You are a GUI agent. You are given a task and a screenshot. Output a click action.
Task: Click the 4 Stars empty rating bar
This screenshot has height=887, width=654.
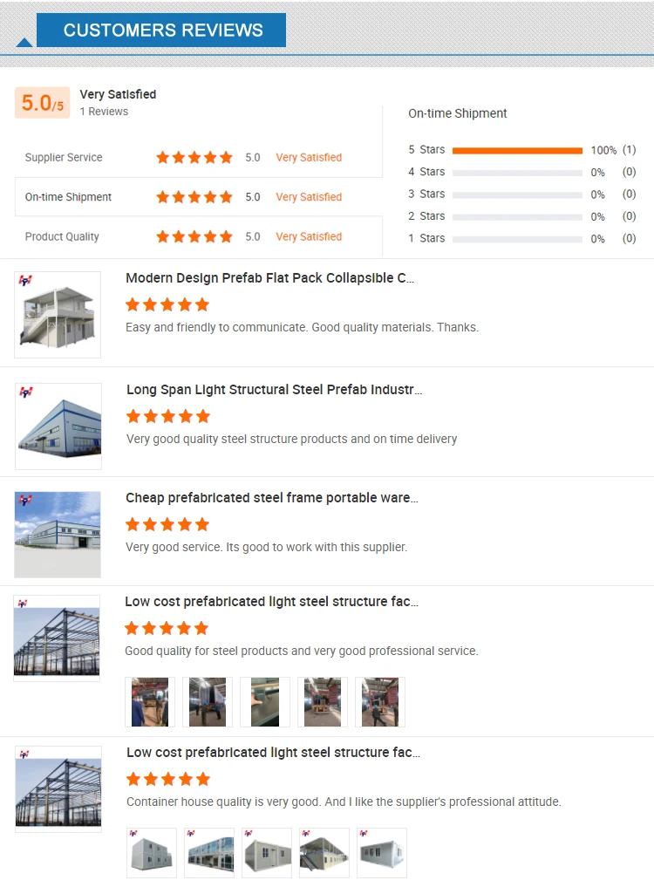coord(517,173)
